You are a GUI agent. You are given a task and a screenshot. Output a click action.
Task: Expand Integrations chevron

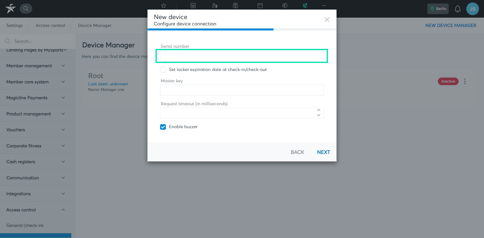coord(63,194)
